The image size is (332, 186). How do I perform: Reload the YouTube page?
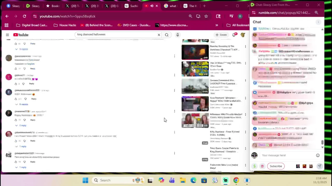[24, 16]
